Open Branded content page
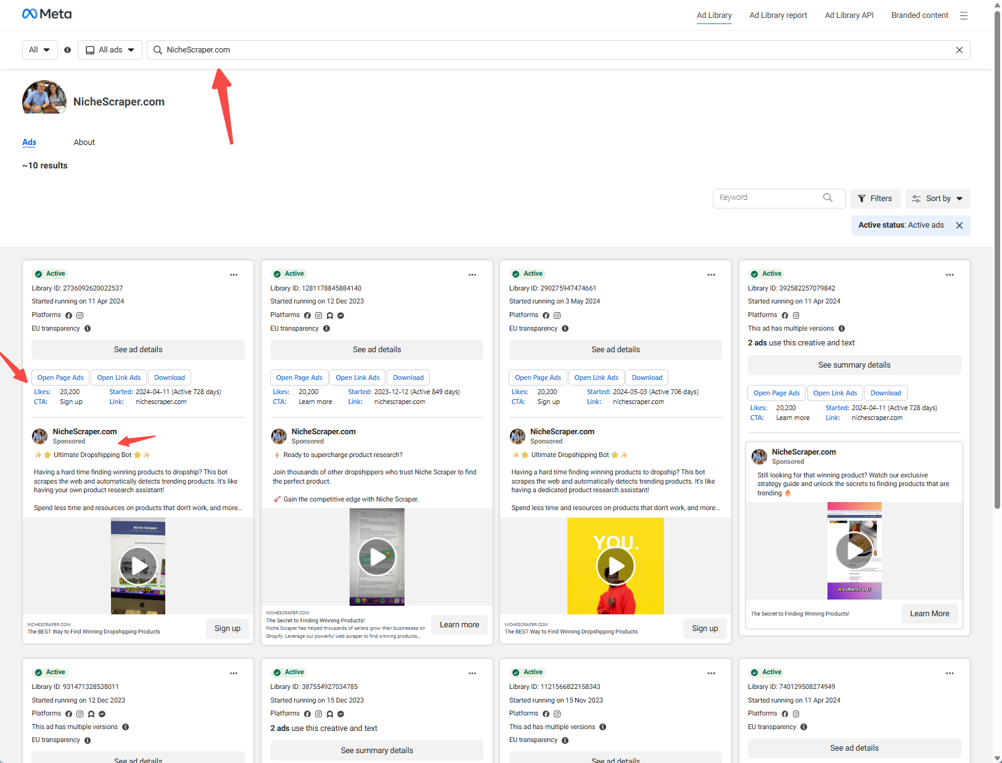Screen dimensions: 1002x763 click(919, 15)
